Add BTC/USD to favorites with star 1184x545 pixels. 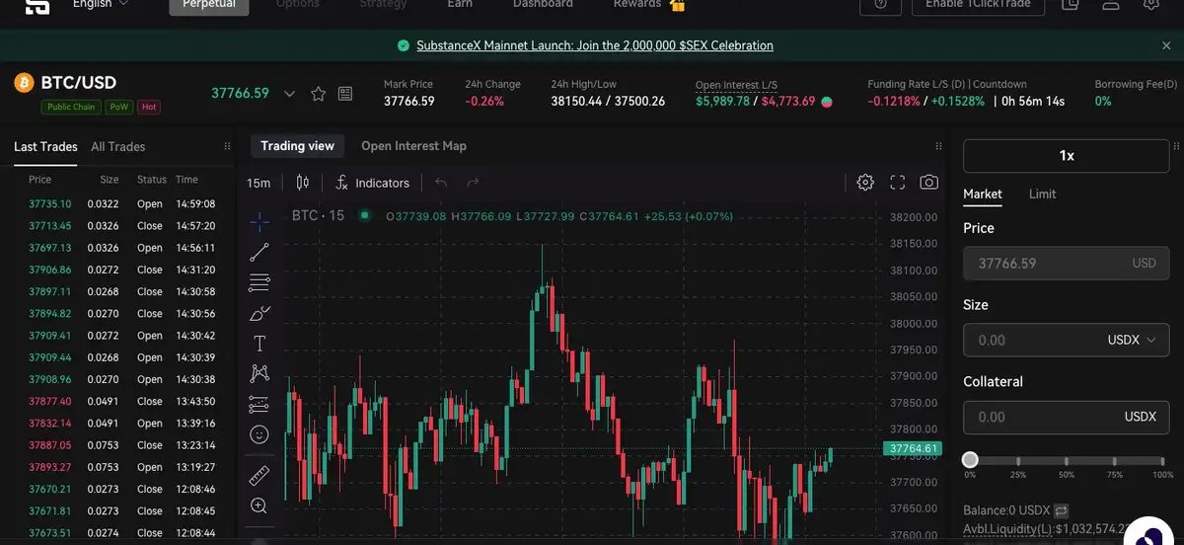coord(318,94)
